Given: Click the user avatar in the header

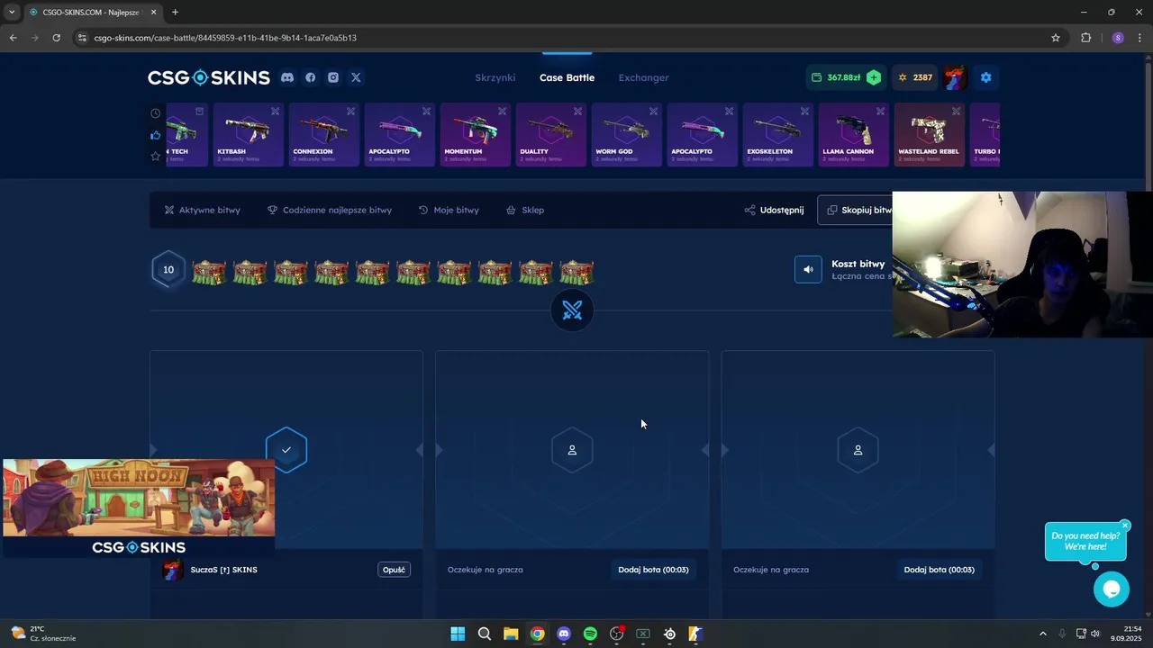Looking at the screenshot, I should click(x=956, y=77).
